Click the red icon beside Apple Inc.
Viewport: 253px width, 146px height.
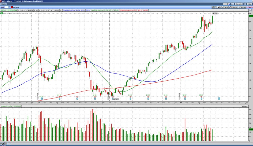[12, 7]
